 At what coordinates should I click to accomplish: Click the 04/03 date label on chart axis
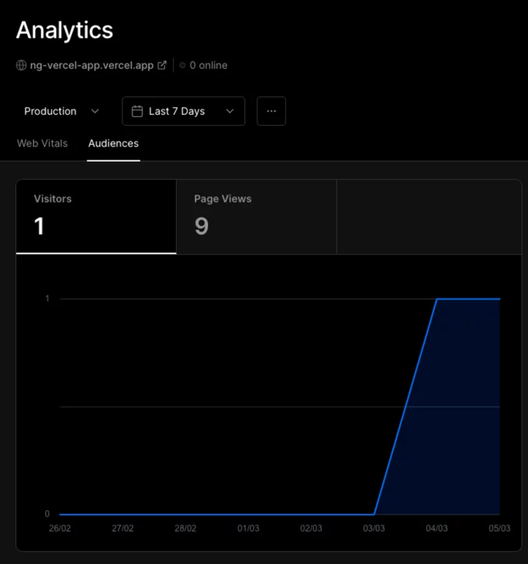(437, 528)
